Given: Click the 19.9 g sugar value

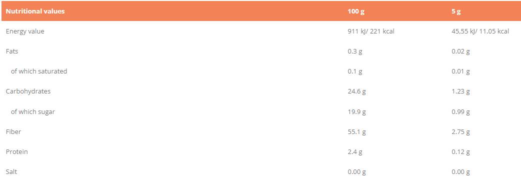Looking at the screenshot, I should 356,111.
